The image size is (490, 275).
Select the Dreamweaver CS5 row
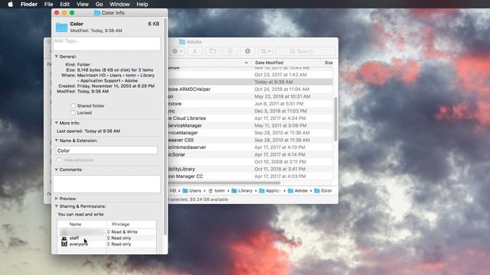click(250, 140)
